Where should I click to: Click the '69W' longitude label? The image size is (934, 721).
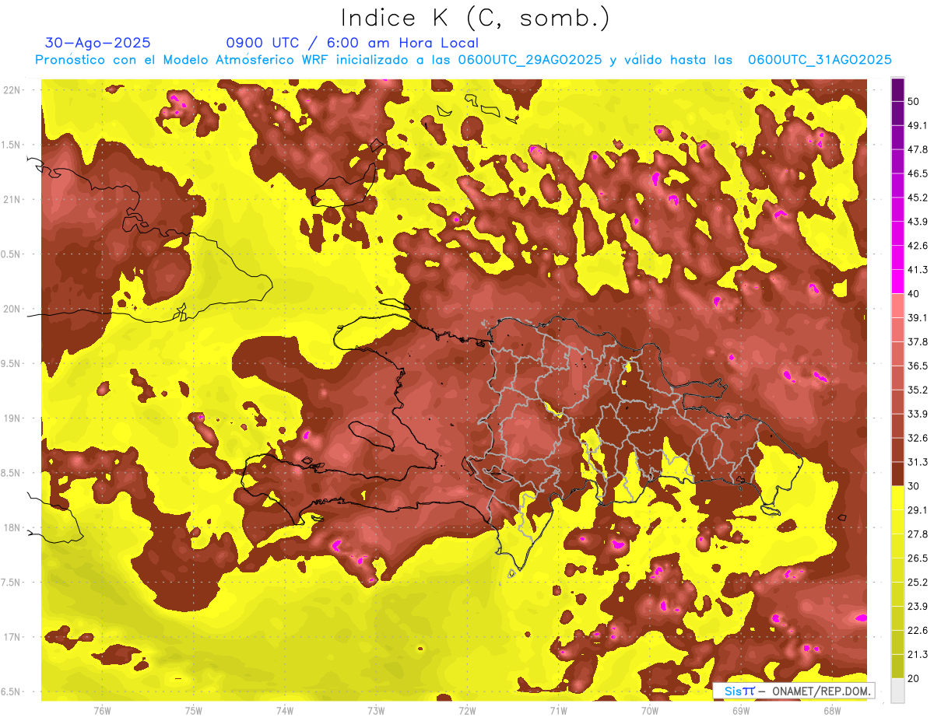coord(741,710)
